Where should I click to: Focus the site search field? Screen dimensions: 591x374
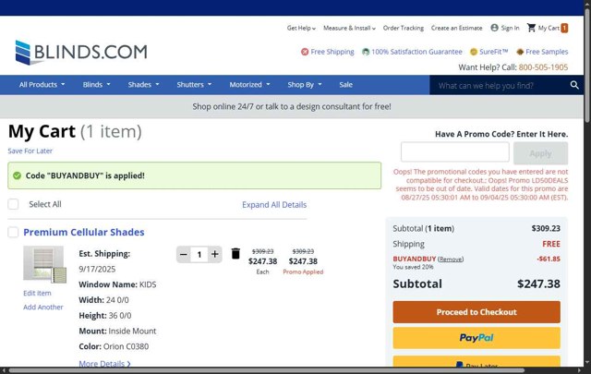(500, 85)
